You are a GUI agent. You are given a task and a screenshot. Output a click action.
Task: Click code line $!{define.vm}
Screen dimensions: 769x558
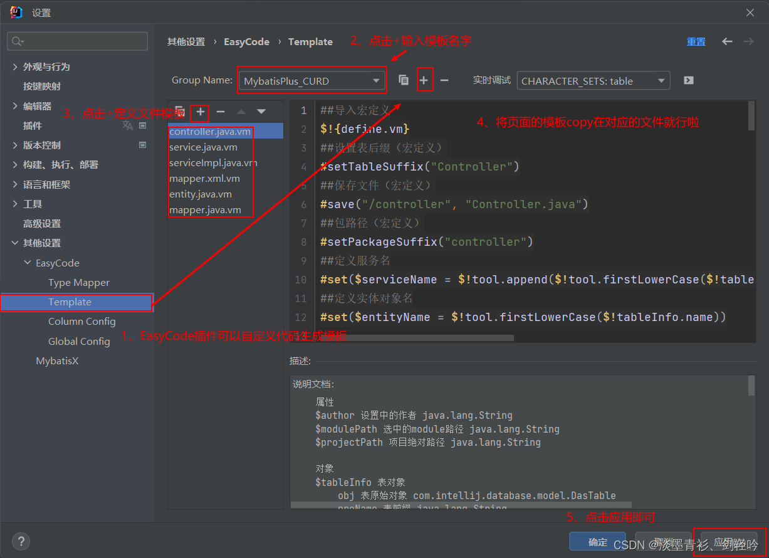point(364,129)
